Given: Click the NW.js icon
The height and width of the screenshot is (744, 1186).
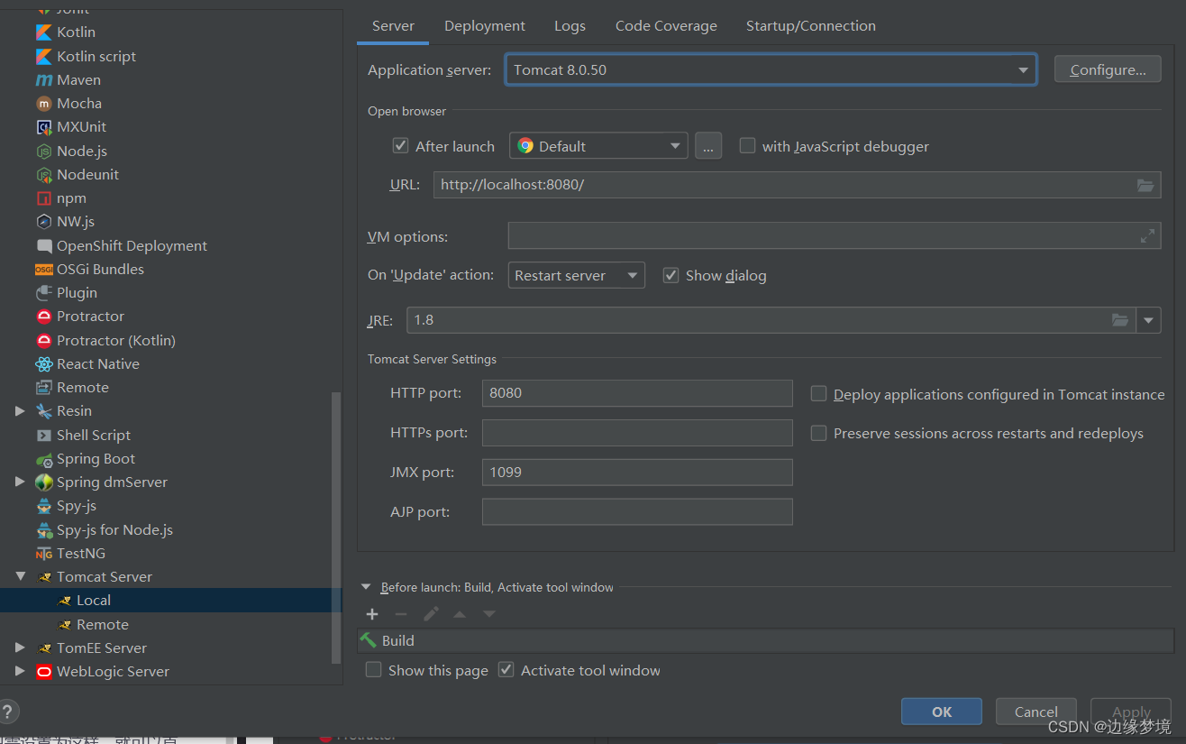Looking at the screenshot, I should click(44, 222).
